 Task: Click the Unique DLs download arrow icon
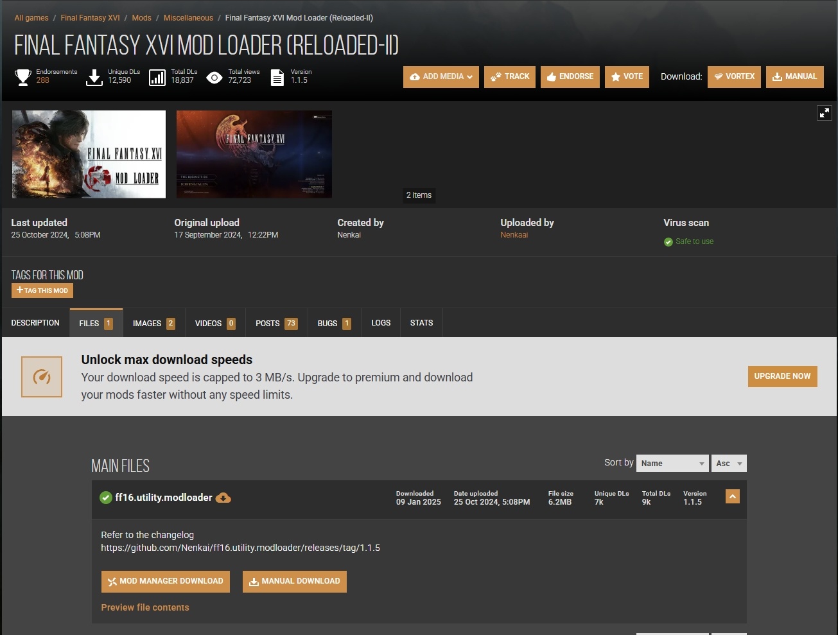[x=94, y=78]
